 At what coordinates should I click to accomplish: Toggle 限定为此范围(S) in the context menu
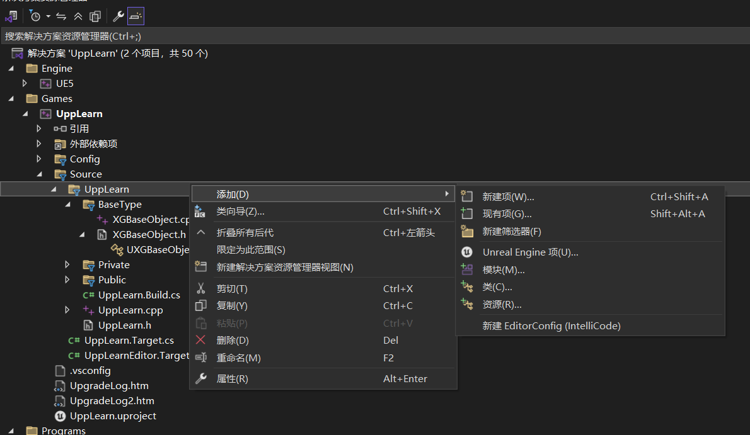[251, 250]
